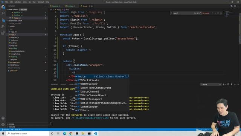Viewport: 241px width, 136px height.
Task: Click the Split Editor icon in the editor toolbar
Action: pyautogui.click(x=235, y=6)
